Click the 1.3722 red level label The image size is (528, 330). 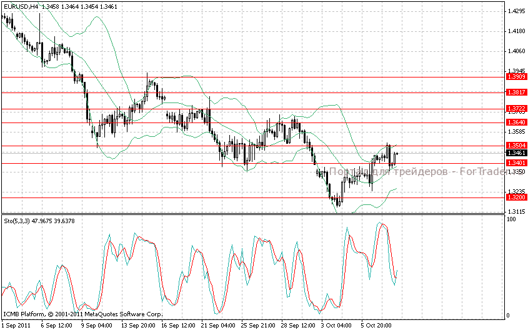(516, 109)
